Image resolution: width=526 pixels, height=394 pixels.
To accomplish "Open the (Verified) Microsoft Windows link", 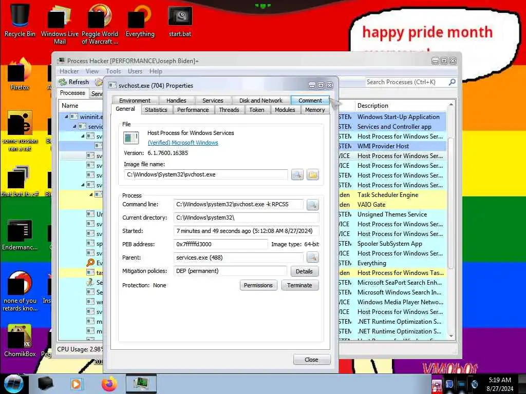I will click(183, 143).
